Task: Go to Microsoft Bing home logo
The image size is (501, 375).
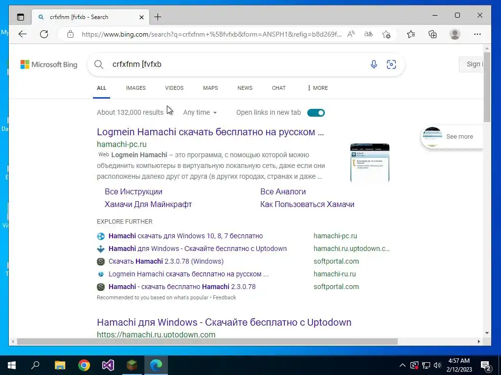Action: coord(49,64)
